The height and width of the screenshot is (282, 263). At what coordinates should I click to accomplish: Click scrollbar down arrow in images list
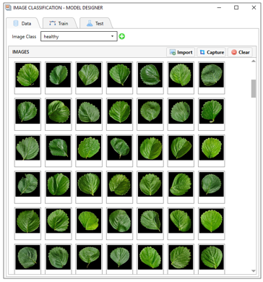pyautogui.click(x=254, y=271)
